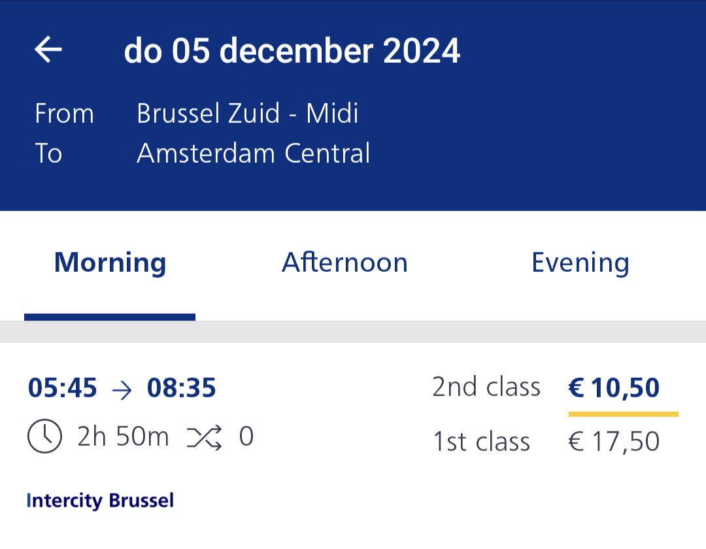Switch to the Morning tab
This screenshot has height=549, width=706.
point(110,263)
